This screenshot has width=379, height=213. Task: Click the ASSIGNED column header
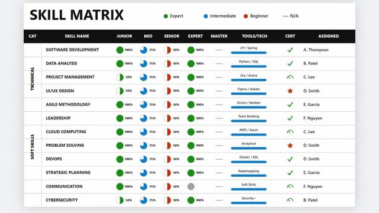329,36
